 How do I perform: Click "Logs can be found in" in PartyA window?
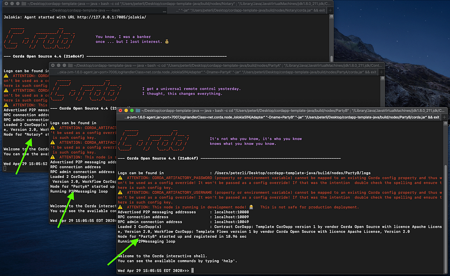(x=73, y=123)
